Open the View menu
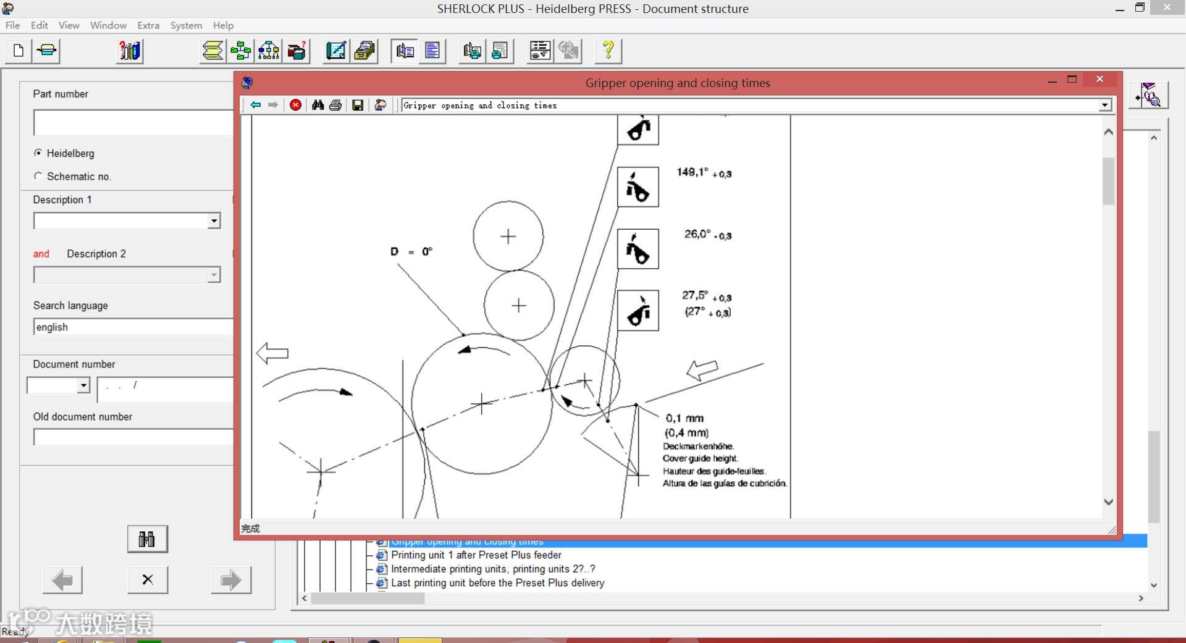This screenshot has height=643, width=1186. pyautogui.click(x=69, y=25)
